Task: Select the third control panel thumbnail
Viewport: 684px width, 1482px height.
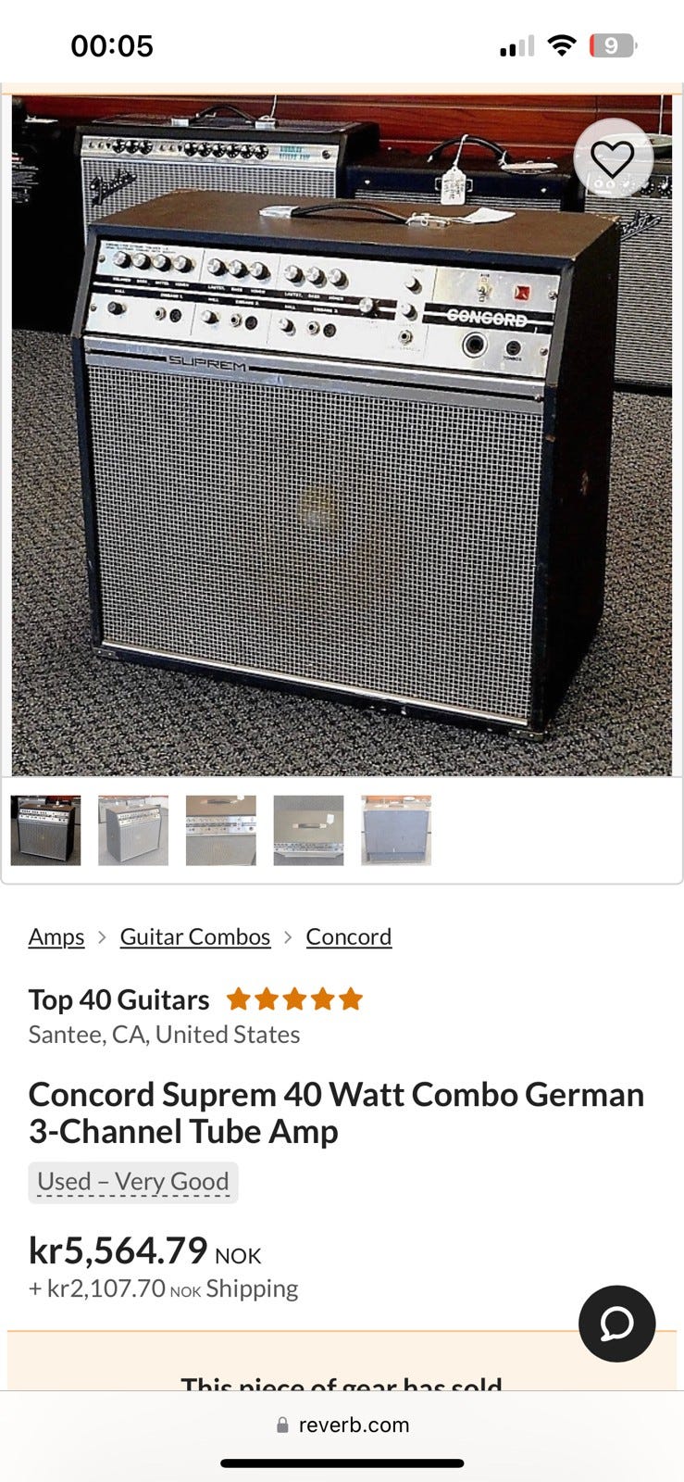Action: click(220, 830)
